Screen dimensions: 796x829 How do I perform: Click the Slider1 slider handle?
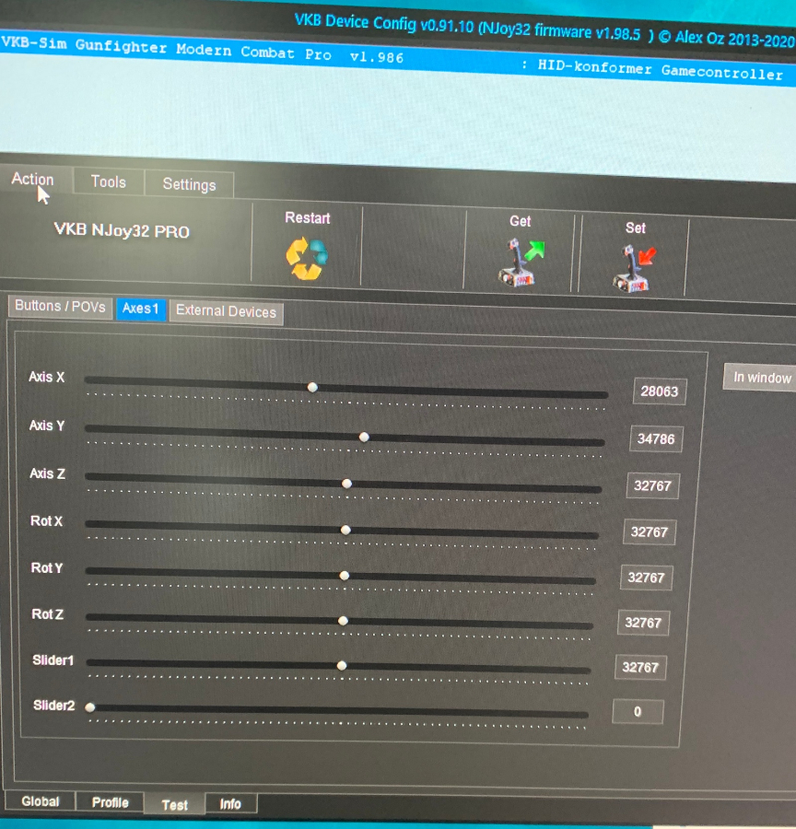(x=342, y=666)
